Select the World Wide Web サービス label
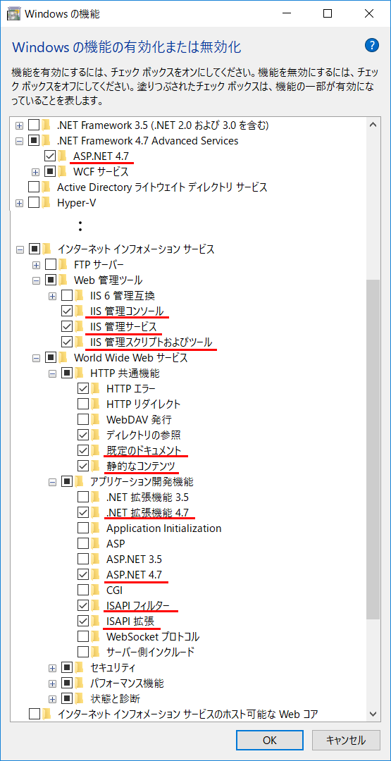 (x=130, y=358)
